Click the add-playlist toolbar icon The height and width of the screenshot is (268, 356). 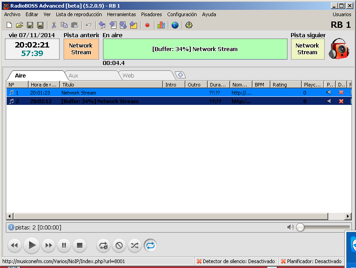click(x=113, y=25)
